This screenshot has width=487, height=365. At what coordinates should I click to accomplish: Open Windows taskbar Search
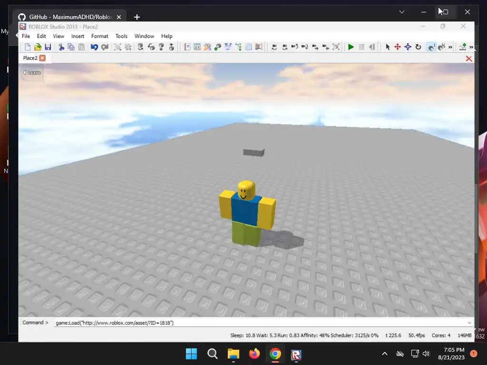(x=213, y=354)
